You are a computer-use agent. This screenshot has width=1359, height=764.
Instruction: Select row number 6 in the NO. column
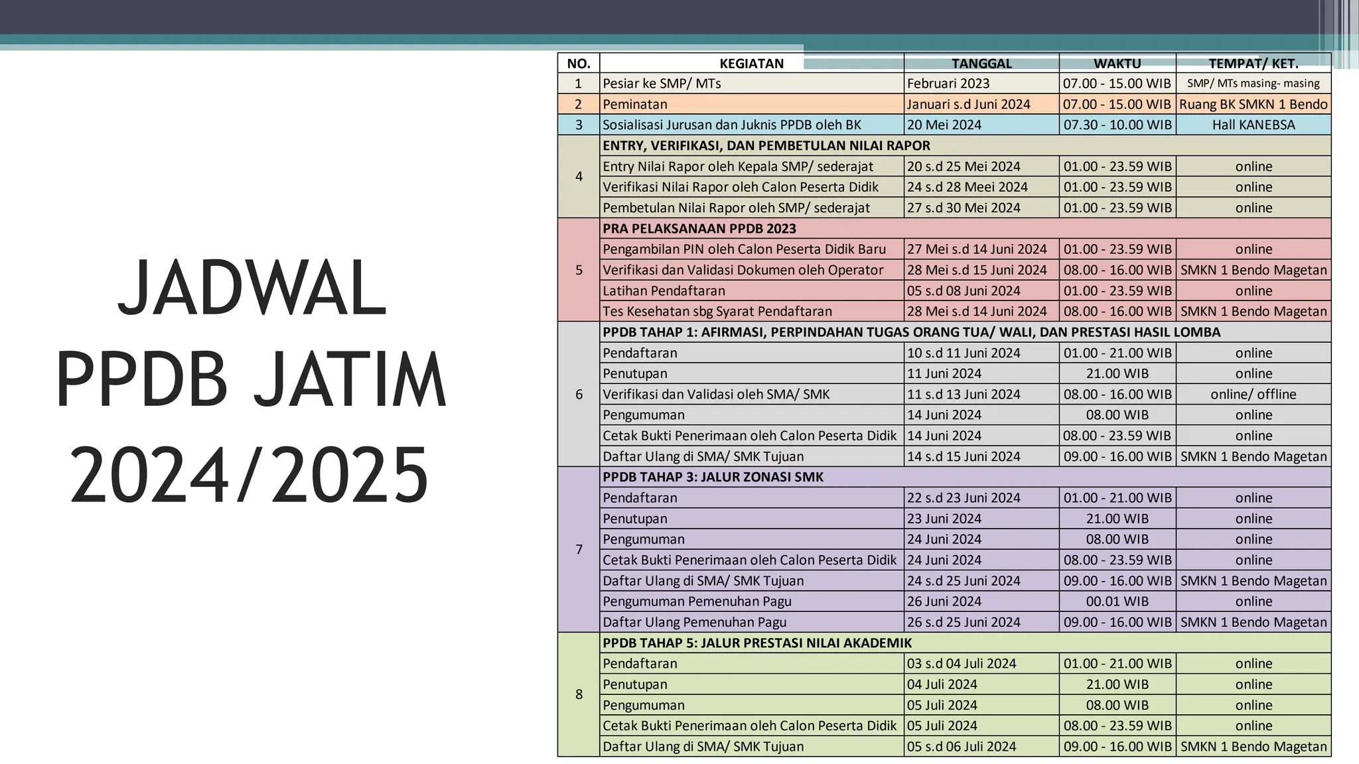point(579,394)
